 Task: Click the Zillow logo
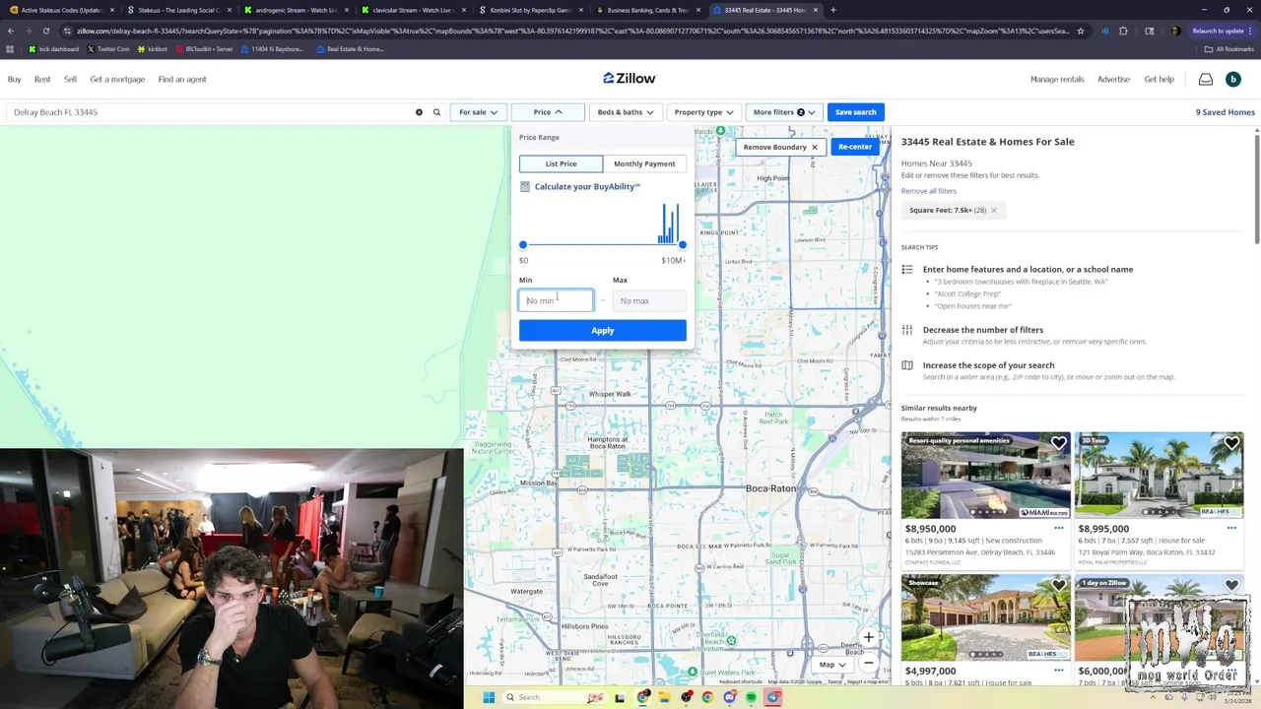[629, 79]
